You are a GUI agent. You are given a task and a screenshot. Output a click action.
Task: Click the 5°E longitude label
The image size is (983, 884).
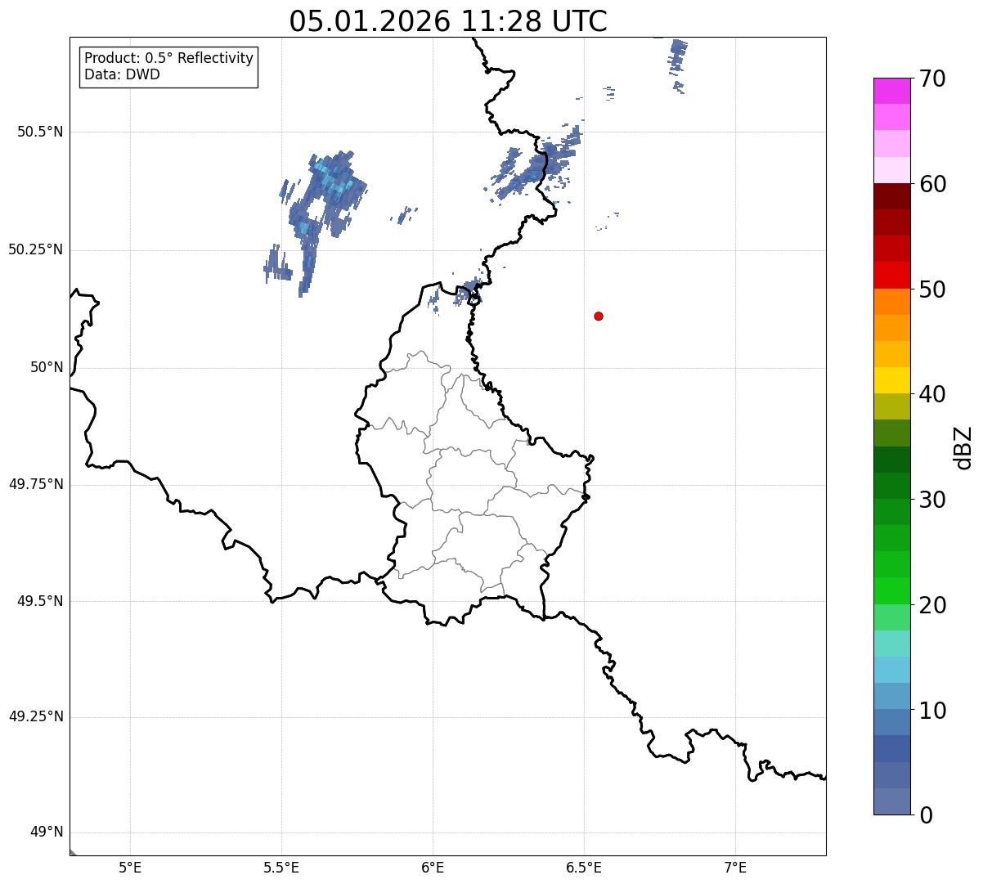(x=130, y=868)
